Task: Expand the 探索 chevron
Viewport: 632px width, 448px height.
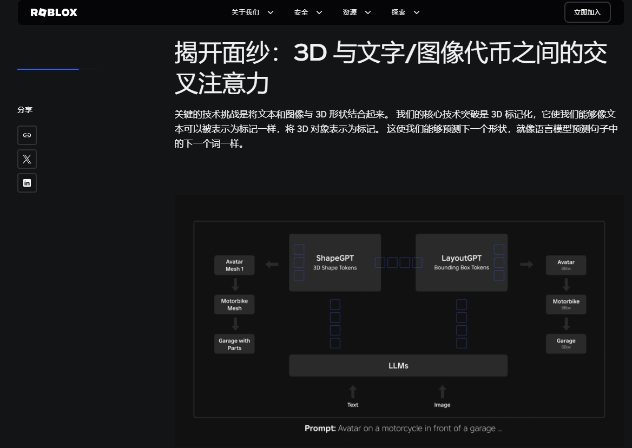Action: click(x=417, y=12)
